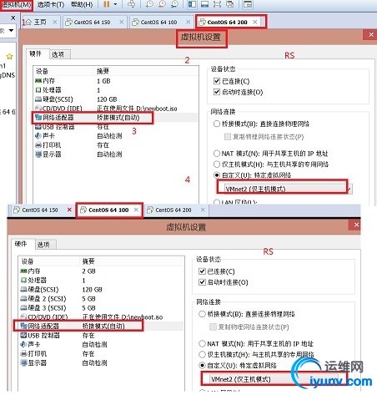
Task: Choose 桥接模式(B) radio in lower dialog
Action: point(202,314)
